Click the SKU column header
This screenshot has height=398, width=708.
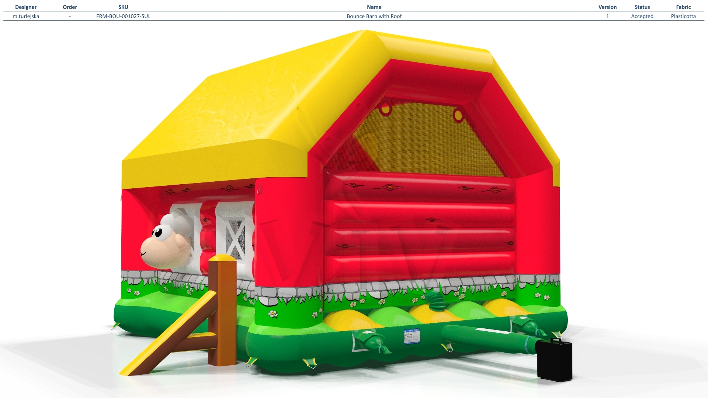(x=123, y=7)
